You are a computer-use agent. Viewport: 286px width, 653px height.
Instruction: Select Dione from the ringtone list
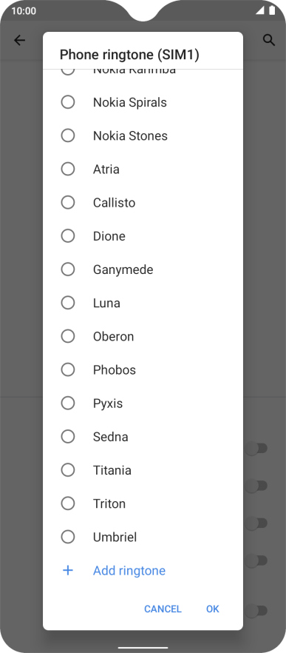pyautogui.click(x=143, y=236)
